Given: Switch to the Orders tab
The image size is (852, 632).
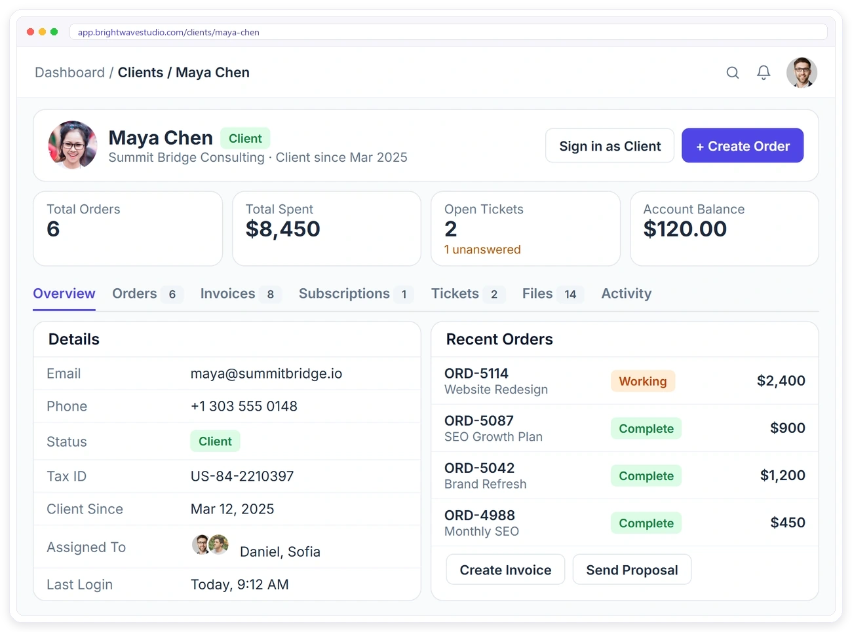Looking at the screenshot, I should tap(146, 294).
